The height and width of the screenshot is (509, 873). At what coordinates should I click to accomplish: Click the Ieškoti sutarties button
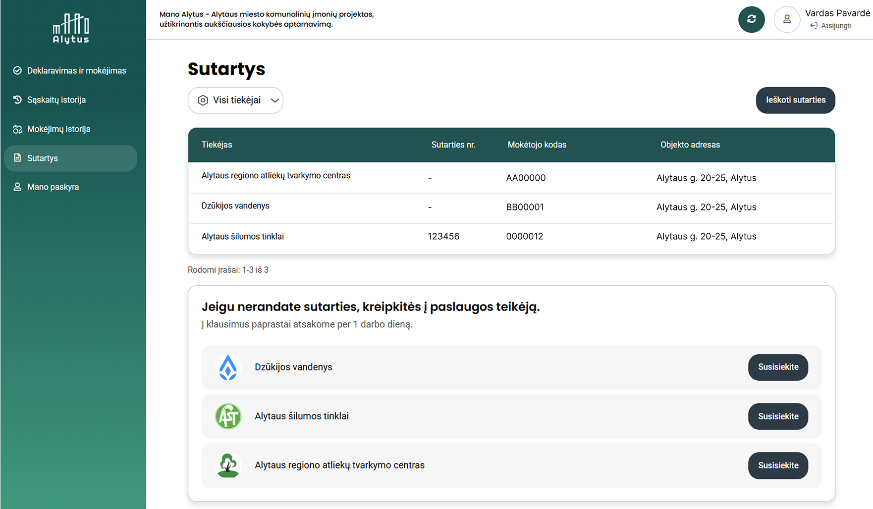tap(795, 101)
